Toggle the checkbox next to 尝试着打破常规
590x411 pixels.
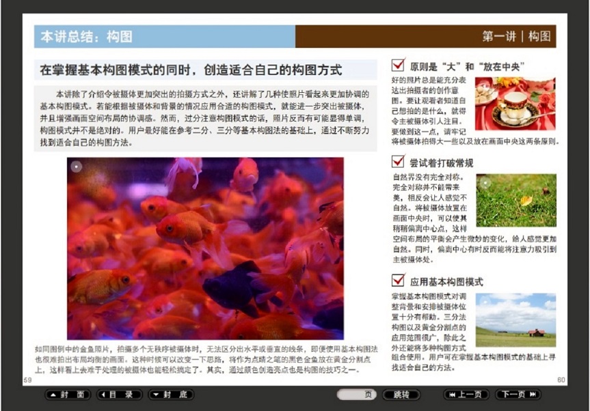(x=398, y=162)
